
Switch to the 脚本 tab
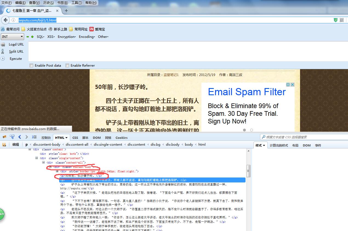tap(85, 138)
